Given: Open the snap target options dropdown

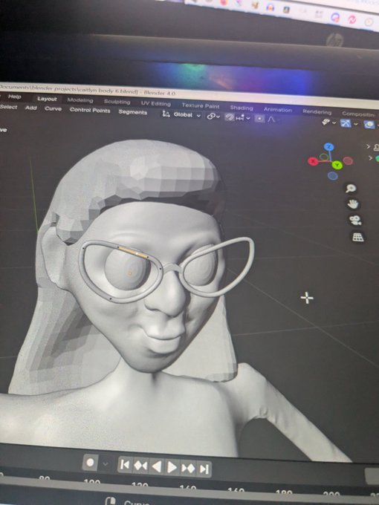Looking at the screenshot, I should [244, 118].
